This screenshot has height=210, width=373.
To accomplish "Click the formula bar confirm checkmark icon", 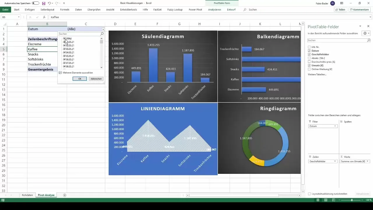I will point(37,17).
